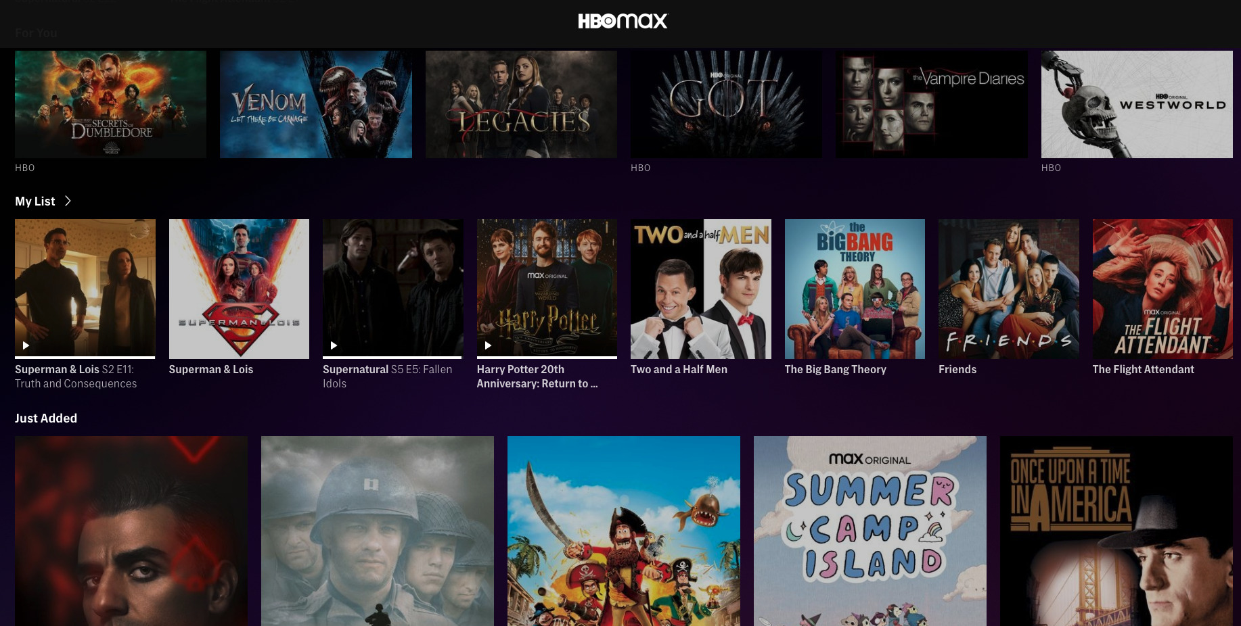Open the Game of Thrones GOT tile
The height and width of the screenshot is (626, 1241).
pyautogui.click(x=726, y=104)
